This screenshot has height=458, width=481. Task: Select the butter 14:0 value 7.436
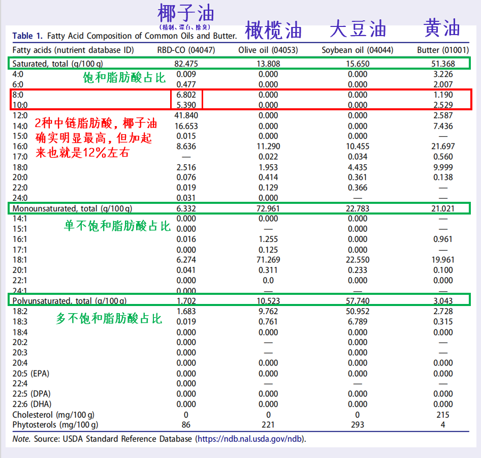click(443, 126)
